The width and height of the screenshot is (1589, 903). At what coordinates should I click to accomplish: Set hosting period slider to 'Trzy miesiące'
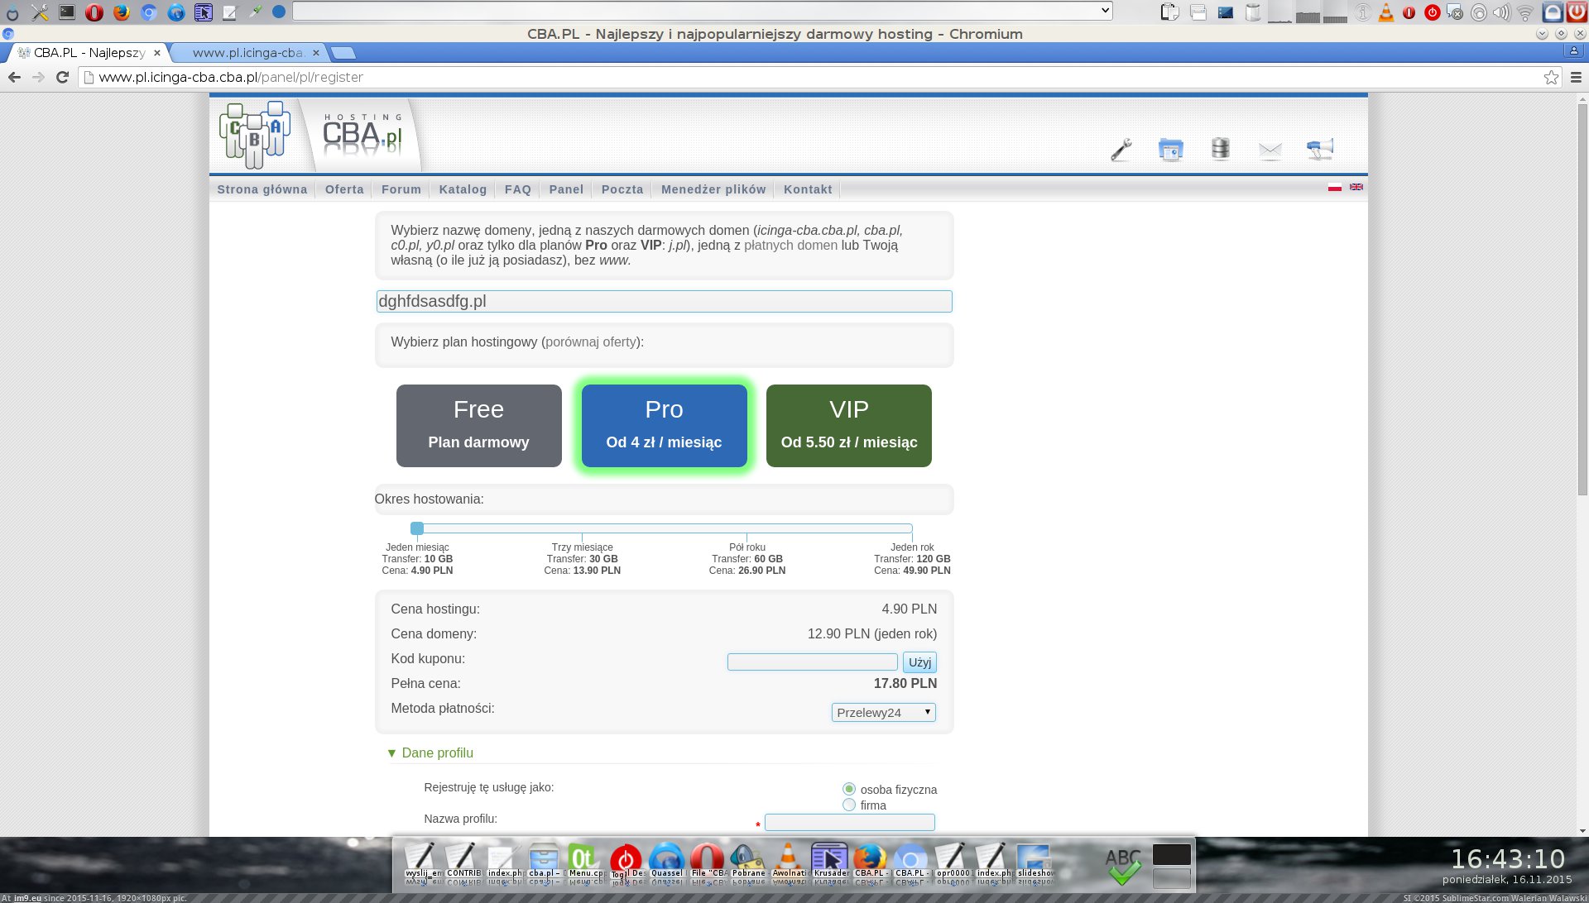(582, 528)
